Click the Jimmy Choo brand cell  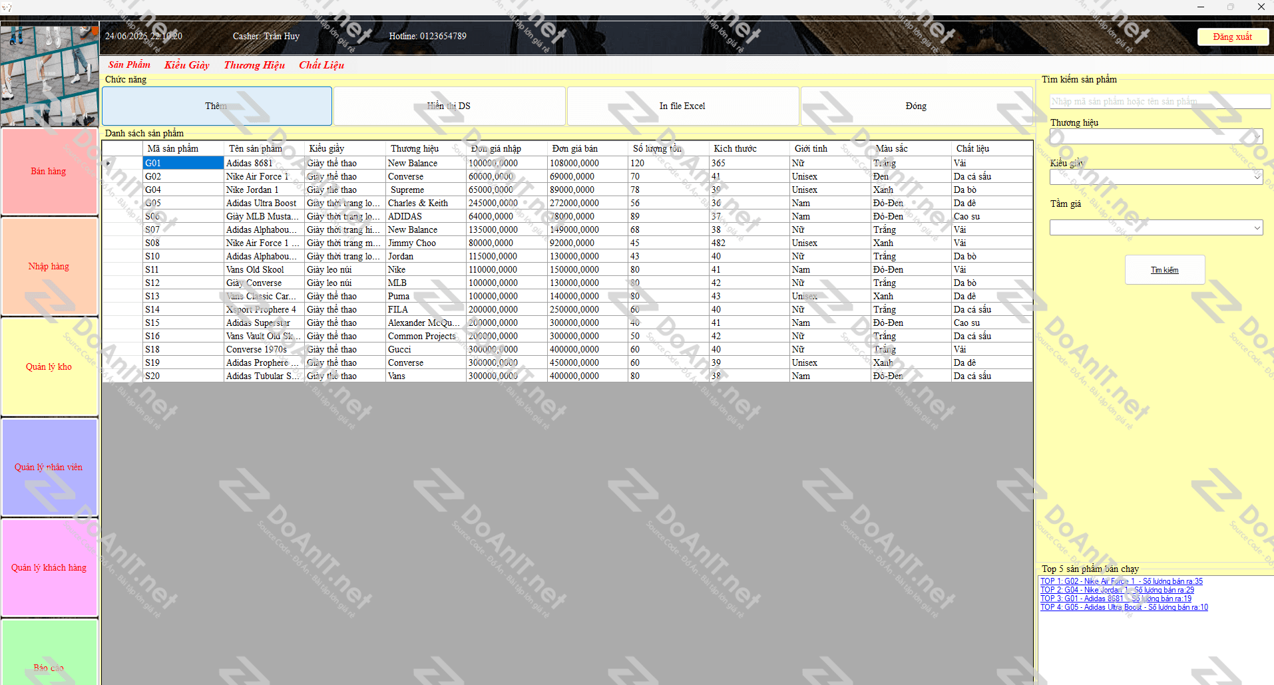[426, 243]
